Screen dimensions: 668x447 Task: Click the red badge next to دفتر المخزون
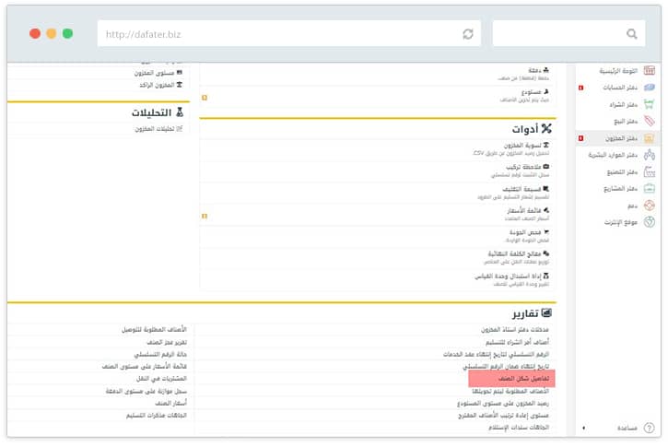(x=580, y=138)
